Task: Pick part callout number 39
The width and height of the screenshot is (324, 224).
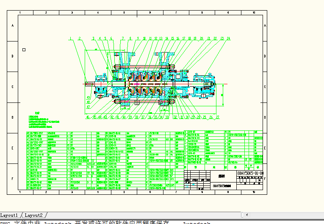Action: click(x=130, y=117)
